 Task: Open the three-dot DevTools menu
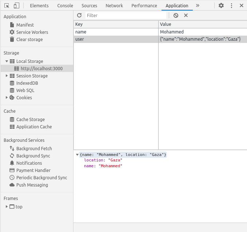231,6
